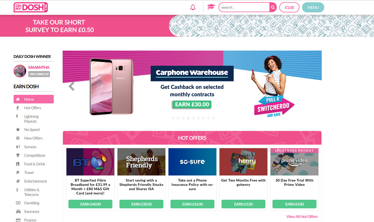Click the search input field
Screen dimensions: 374x222
(244, 7)
